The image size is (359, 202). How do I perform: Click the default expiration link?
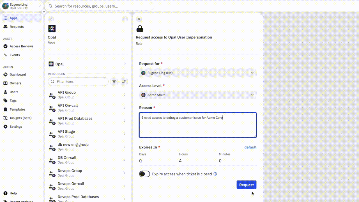pyautogui.click(x=250, y=147)
